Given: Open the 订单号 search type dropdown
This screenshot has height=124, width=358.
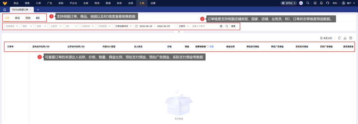Looking at the screenshot, I should [184, 26].
